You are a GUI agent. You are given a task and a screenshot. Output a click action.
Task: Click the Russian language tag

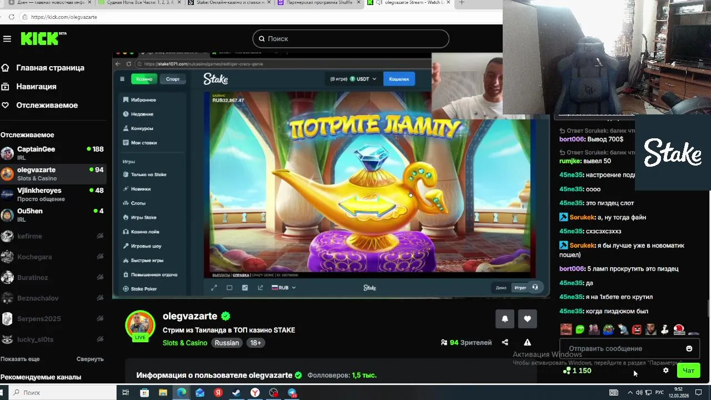tap(227, 343)
